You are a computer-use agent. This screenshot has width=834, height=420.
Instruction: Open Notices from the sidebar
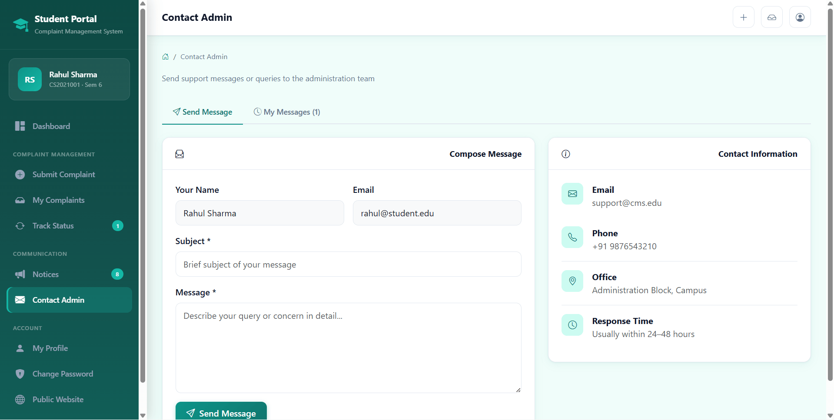[69, 274]
